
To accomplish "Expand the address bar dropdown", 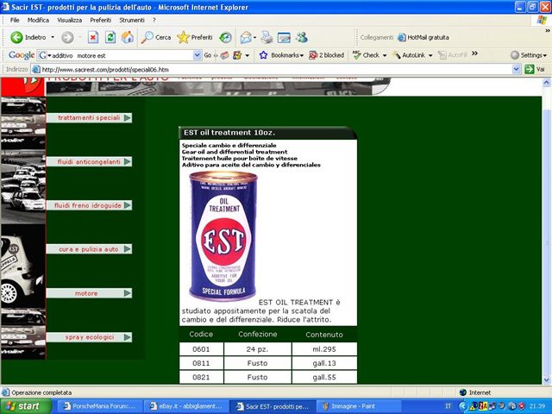I will click(x=517, y=69).
